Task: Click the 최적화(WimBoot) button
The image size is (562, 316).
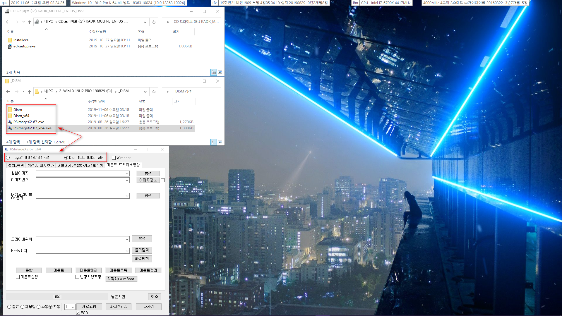Action: [x=121, y=279]
